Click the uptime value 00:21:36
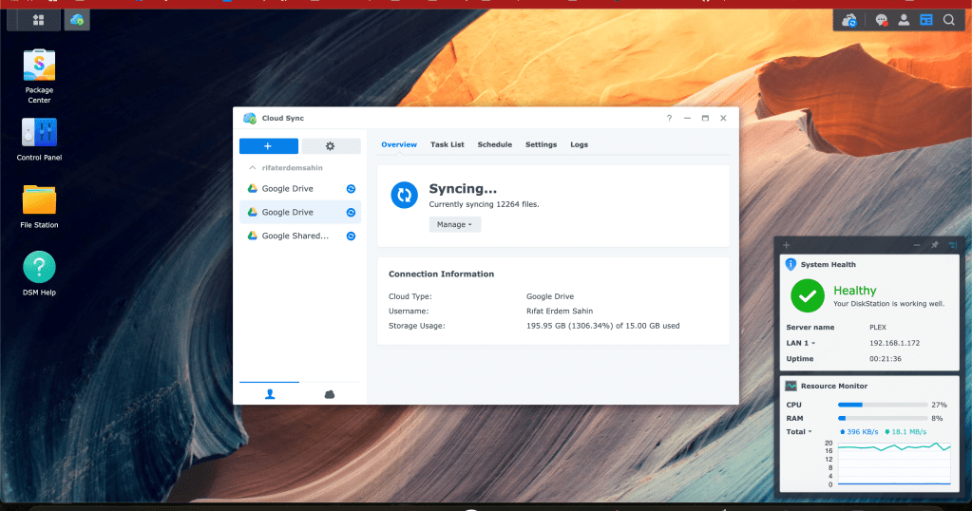972x511 pixels. coord(886,359)
